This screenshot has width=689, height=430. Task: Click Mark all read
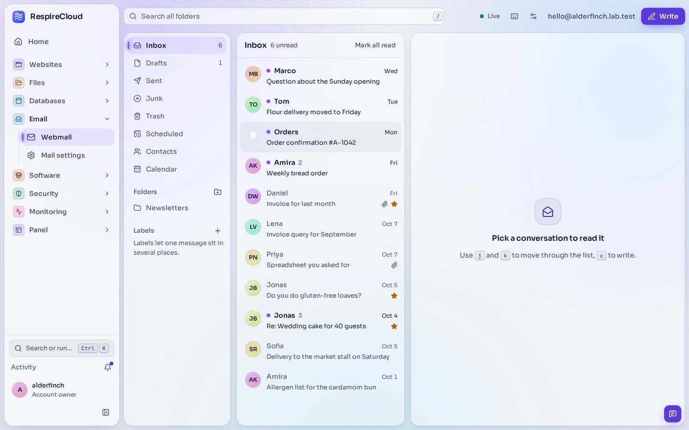coord(375,45)
